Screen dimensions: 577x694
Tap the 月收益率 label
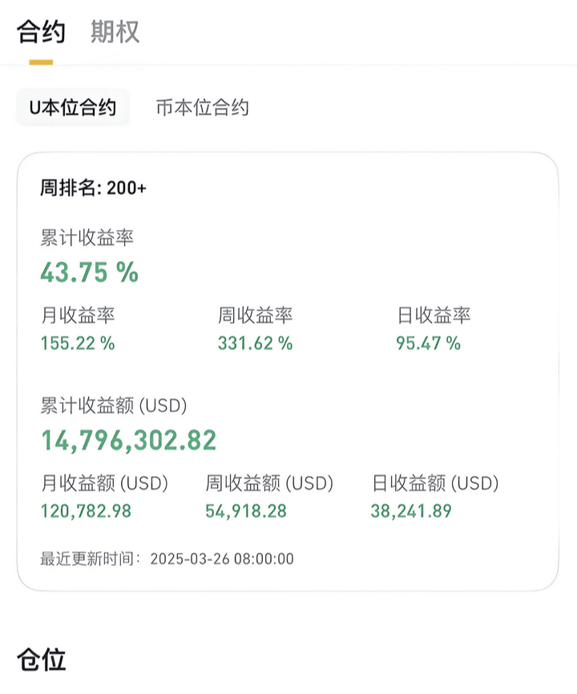pos(78,315)
